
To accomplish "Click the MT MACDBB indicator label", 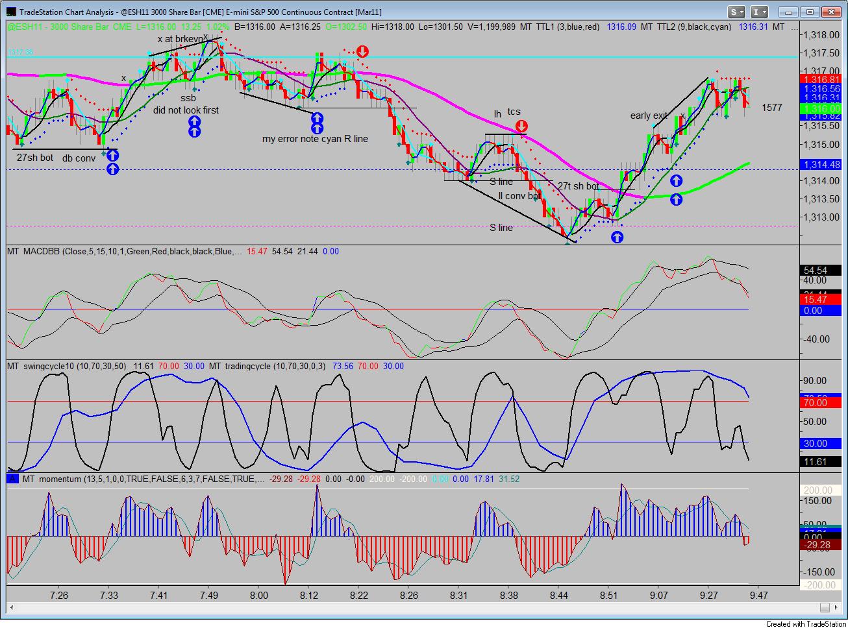I will [x=124, y=251].
